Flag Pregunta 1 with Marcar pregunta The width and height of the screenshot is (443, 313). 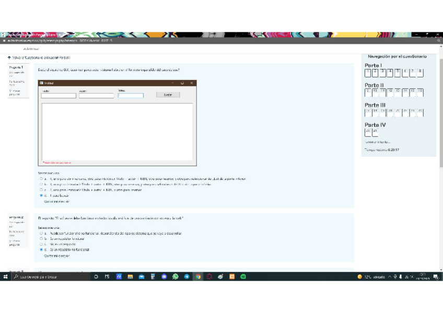pyautogui.click(x=15, y=92)
